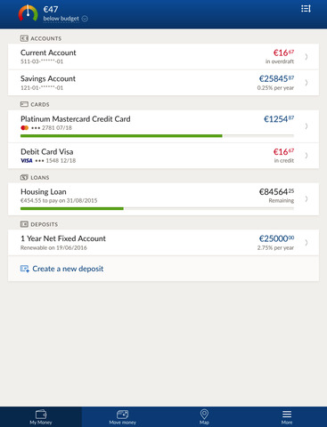Viewport: 327px width, 427px height.
Task: Select the Debit Card Visa row
Action: tap(163, 156)
